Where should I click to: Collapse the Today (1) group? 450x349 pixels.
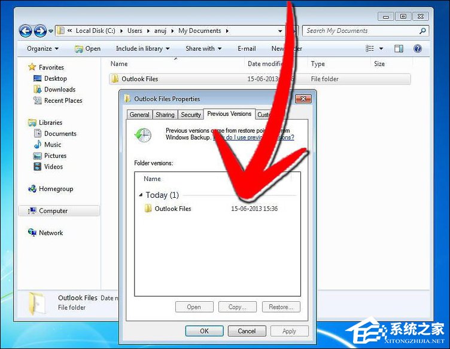tap(141, 195)
